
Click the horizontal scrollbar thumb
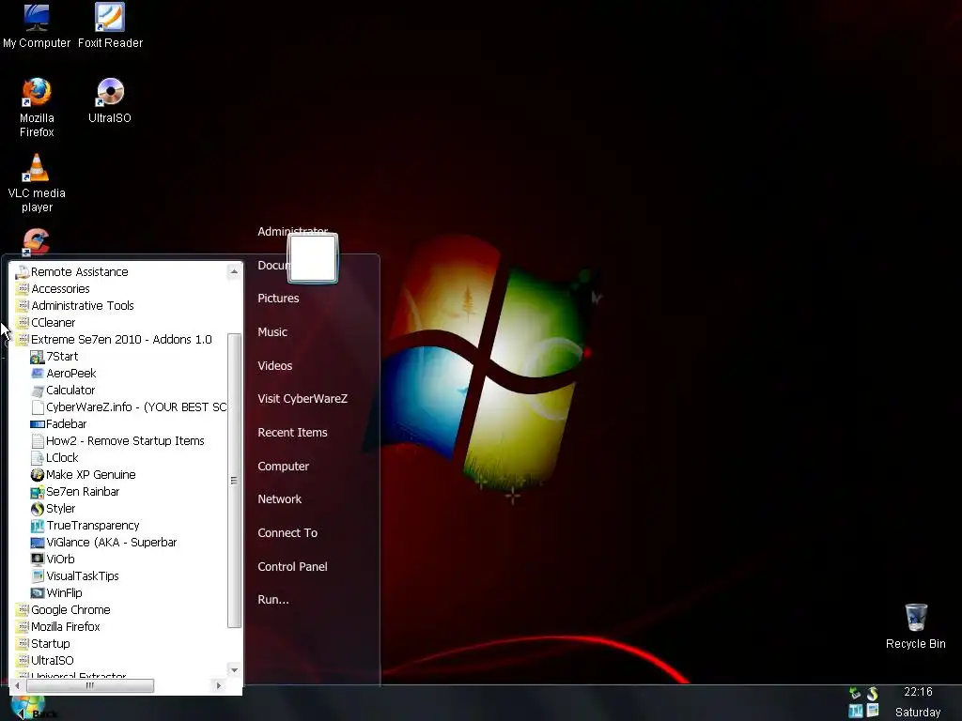tap(89, 685)
